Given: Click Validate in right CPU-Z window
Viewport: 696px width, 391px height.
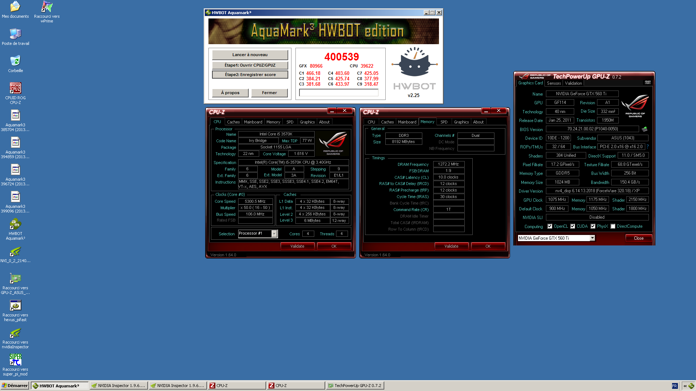Looking at the screenshot, I should tap(451, 246).
